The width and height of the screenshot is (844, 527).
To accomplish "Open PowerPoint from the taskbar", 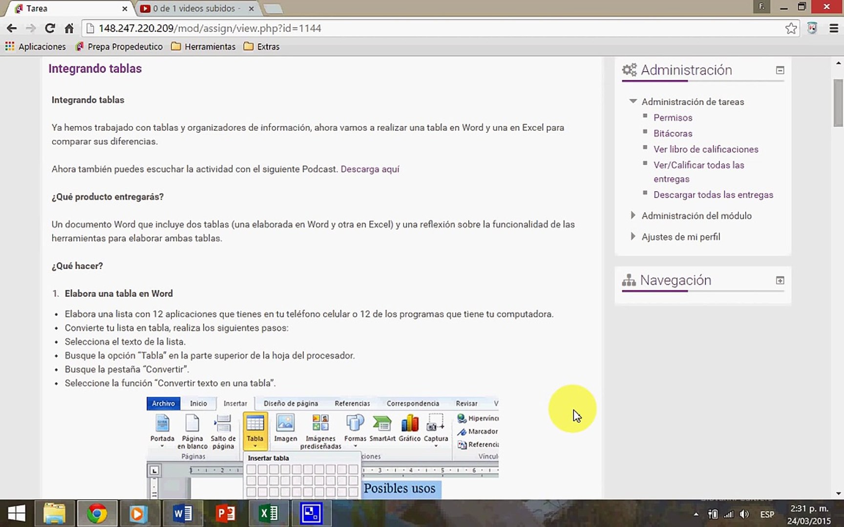I will 225,513.
